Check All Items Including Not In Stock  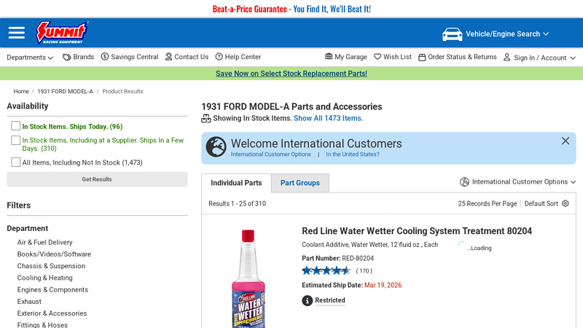pyautogui.click(x=16, y=163)
